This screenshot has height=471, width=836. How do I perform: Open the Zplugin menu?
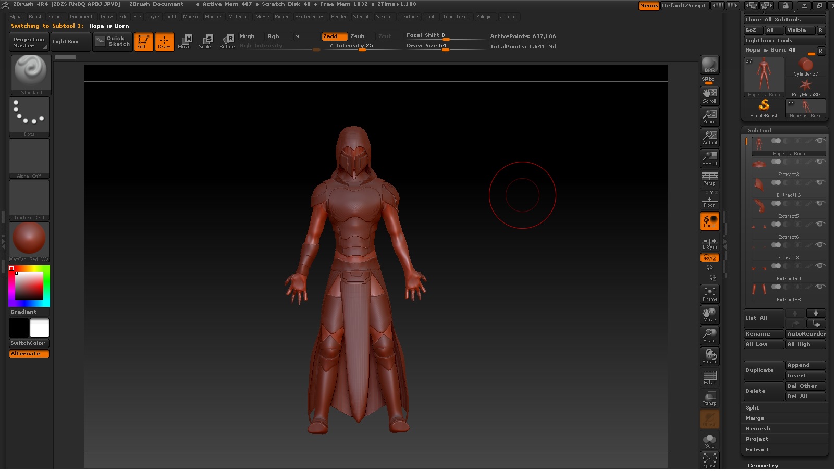tap(485, 17)
